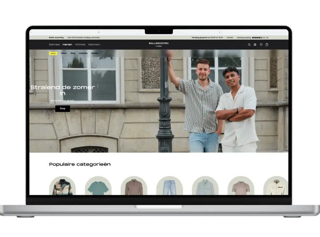Open the Contact link in top bar

(x=230, y=37)
